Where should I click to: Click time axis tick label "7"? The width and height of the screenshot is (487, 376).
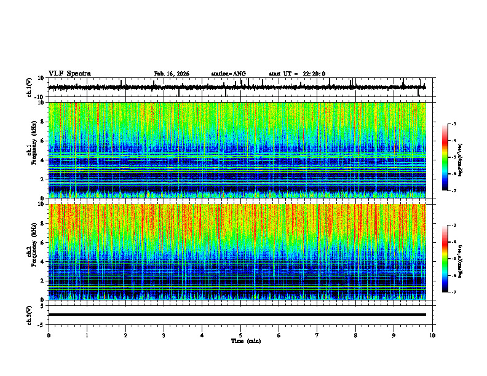[x=317, y=335]
